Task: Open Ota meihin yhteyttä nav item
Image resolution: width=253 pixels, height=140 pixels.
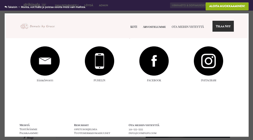Action: (x=188, y=27)
